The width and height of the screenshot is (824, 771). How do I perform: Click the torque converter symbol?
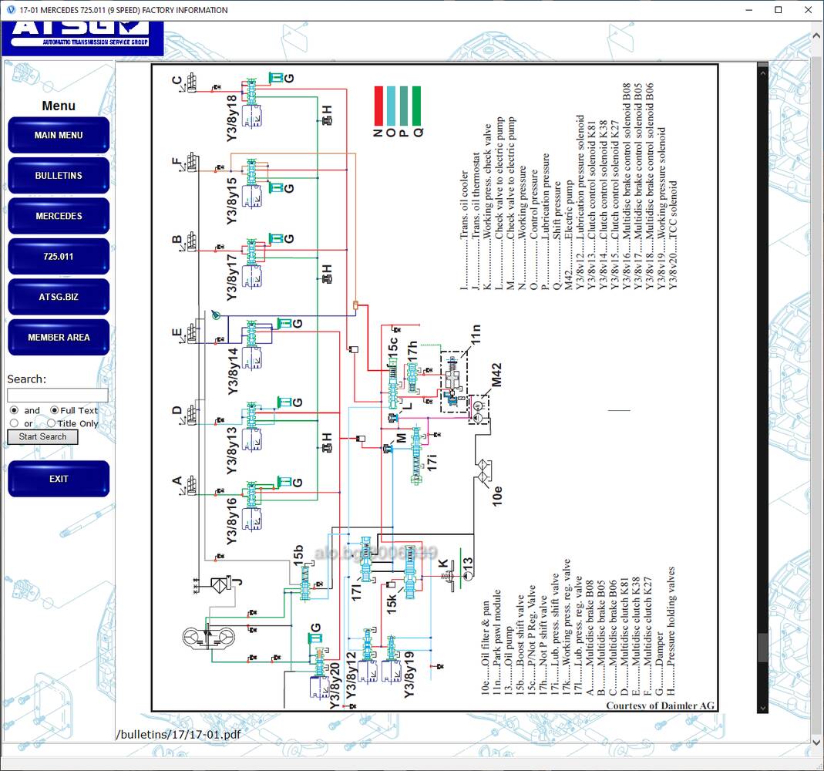[x=209, y=638]
